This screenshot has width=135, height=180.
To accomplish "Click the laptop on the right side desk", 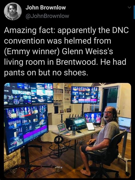I will [124, 123].
